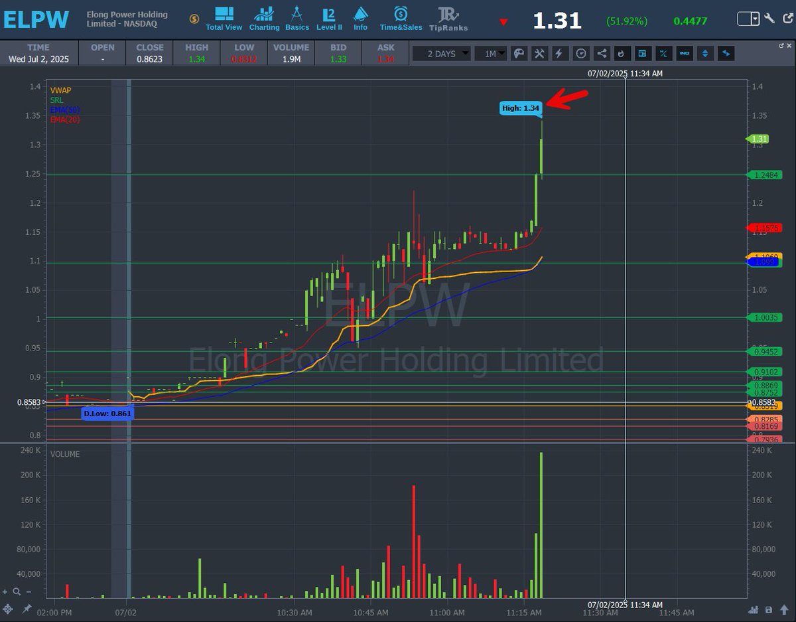Expand the red price dropdown arrow
The image size is (796, 622).
503,21
